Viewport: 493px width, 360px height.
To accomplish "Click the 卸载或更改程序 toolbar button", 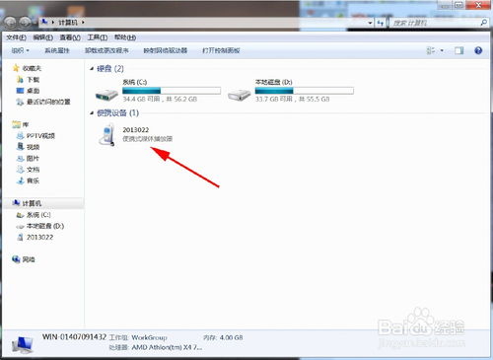I will [x=106, y=50].
